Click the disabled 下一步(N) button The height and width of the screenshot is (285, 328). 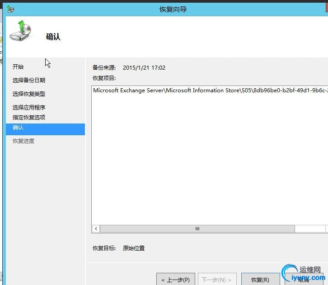[217, 280]
